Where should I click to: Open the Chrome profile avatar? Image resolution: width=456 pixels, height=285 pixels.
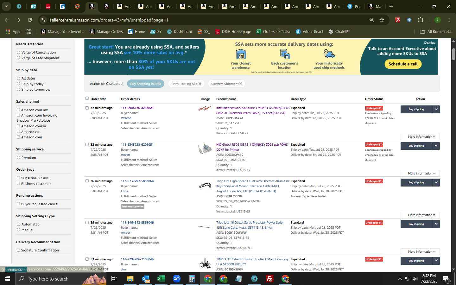pos(437,20)
